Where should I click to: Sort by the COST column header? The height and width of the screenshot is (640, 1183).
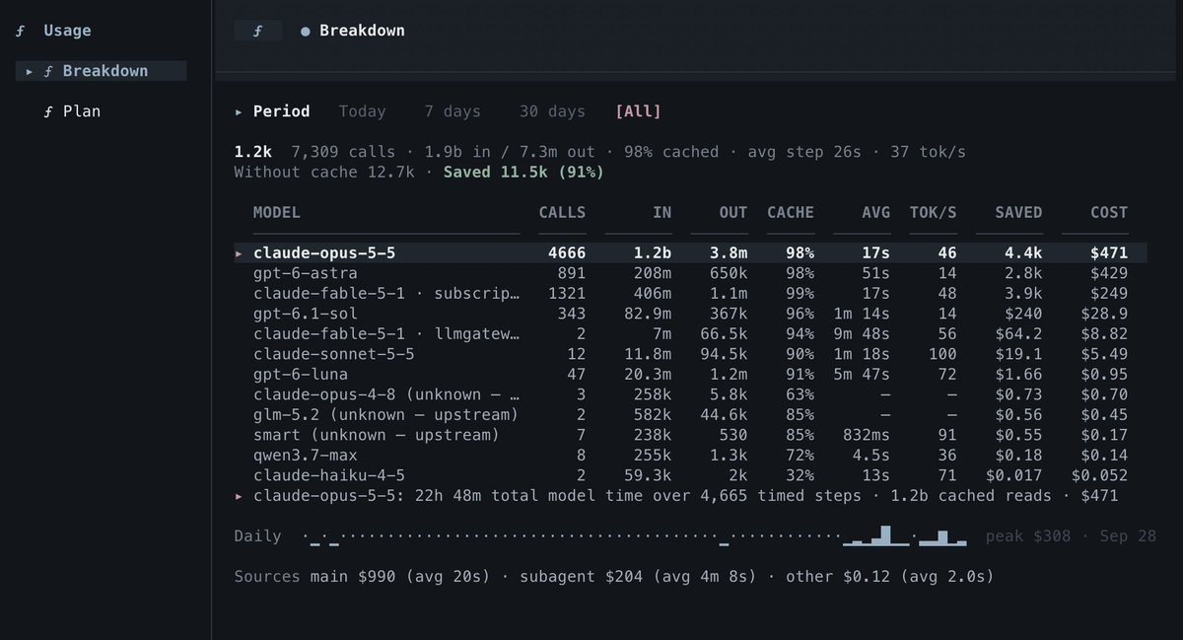pos(1109,212)
